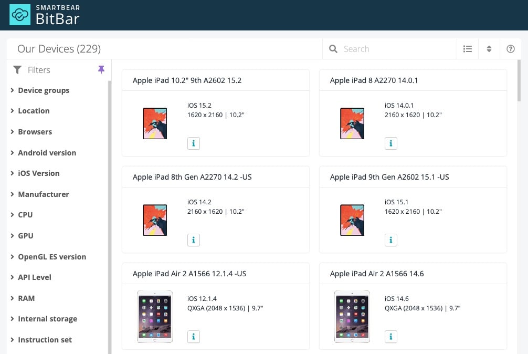
Task: Expand the RAM filter
Action: click(23, 298)
